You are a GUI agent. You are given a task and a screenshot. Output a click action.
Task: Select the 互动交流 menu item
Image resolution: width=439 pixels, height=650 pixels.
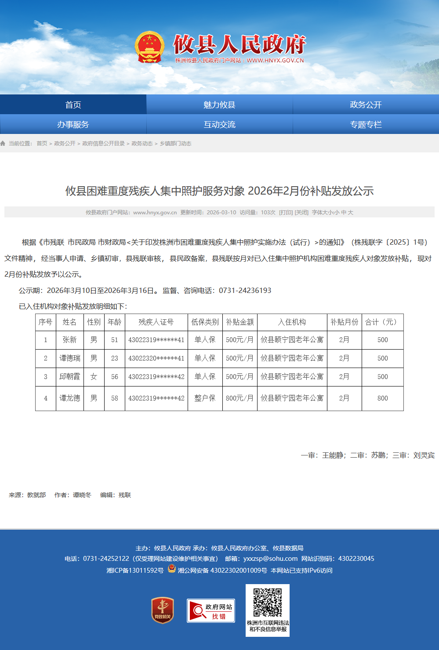(x=219, y=124)
